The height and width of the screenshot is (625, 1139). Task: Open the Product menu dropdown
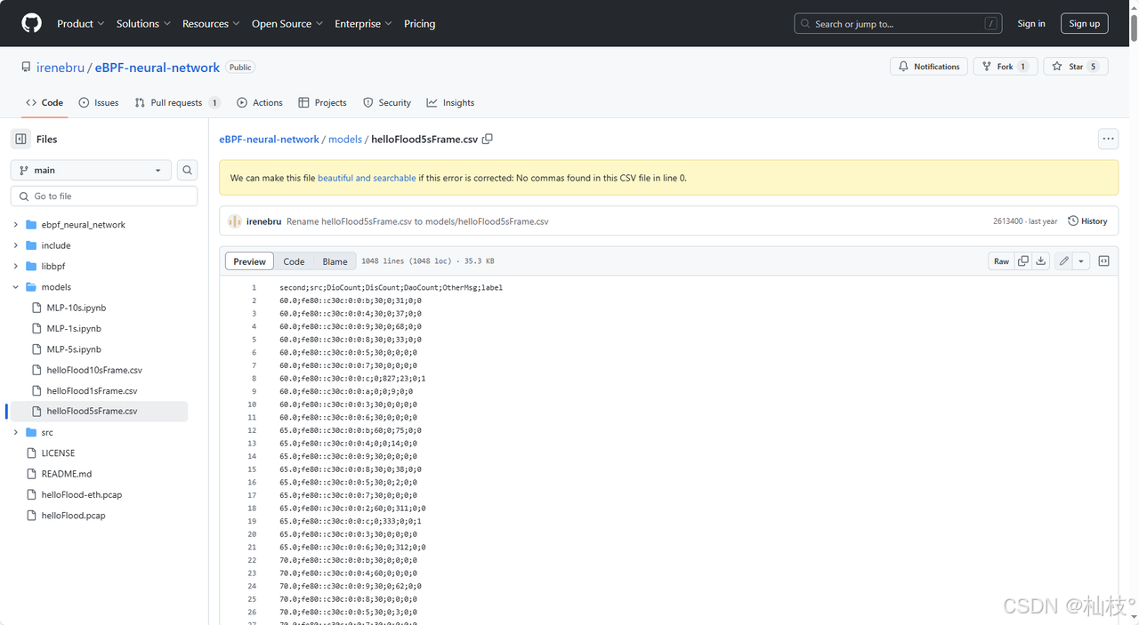pos(80,24)
